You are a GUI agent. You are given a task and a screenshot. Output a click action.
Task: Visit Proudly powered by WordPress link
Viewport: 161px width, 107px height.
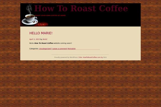click(x=66, y=57)
